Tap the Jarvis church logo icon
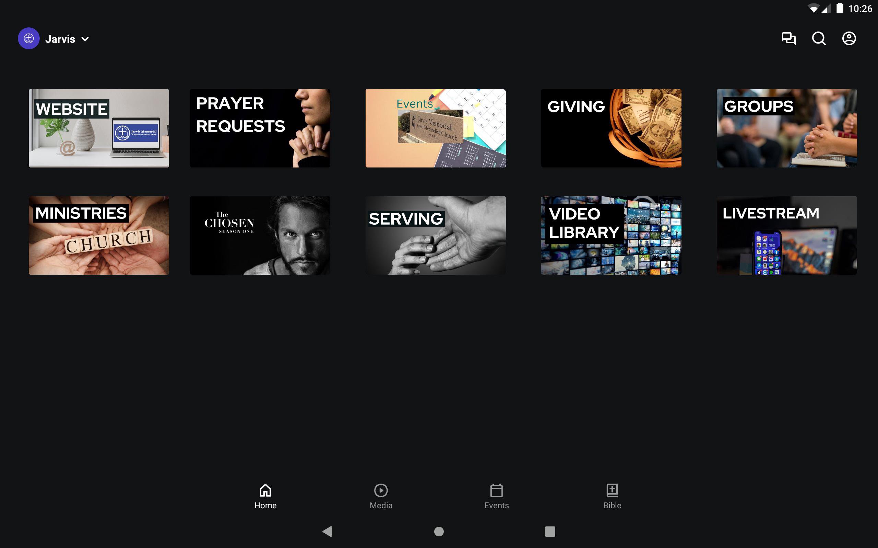Image resolution: width=878 pixels, height=548 pixels. point(29,38)
